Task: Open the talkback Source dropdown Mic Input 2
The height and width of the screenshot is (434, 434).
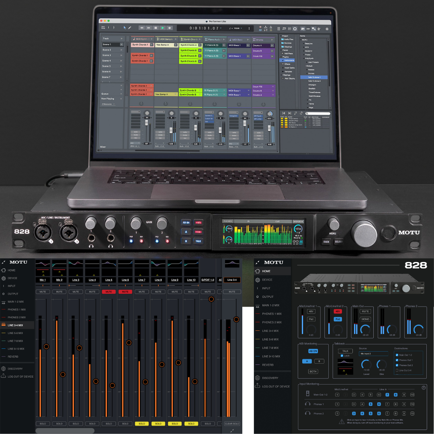Action: (373, 354)
